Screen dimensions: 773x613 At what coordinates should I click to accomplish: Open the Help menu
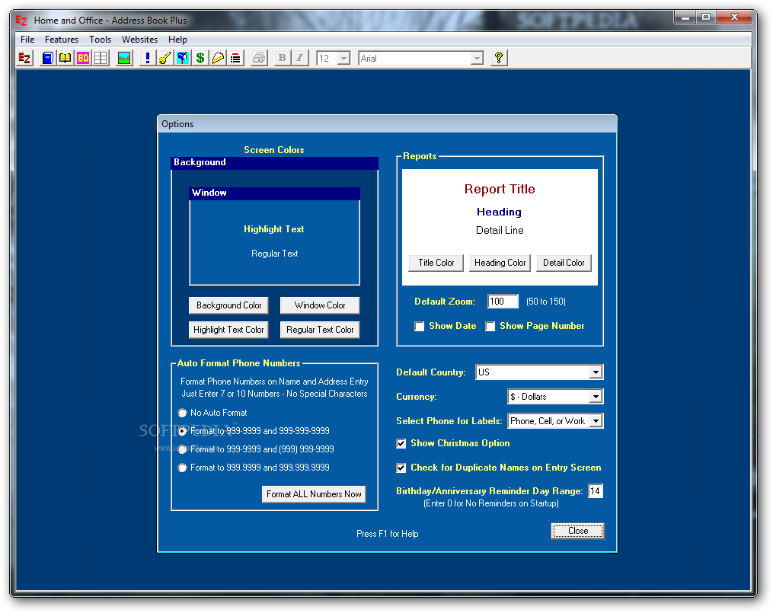pos(177,40)
